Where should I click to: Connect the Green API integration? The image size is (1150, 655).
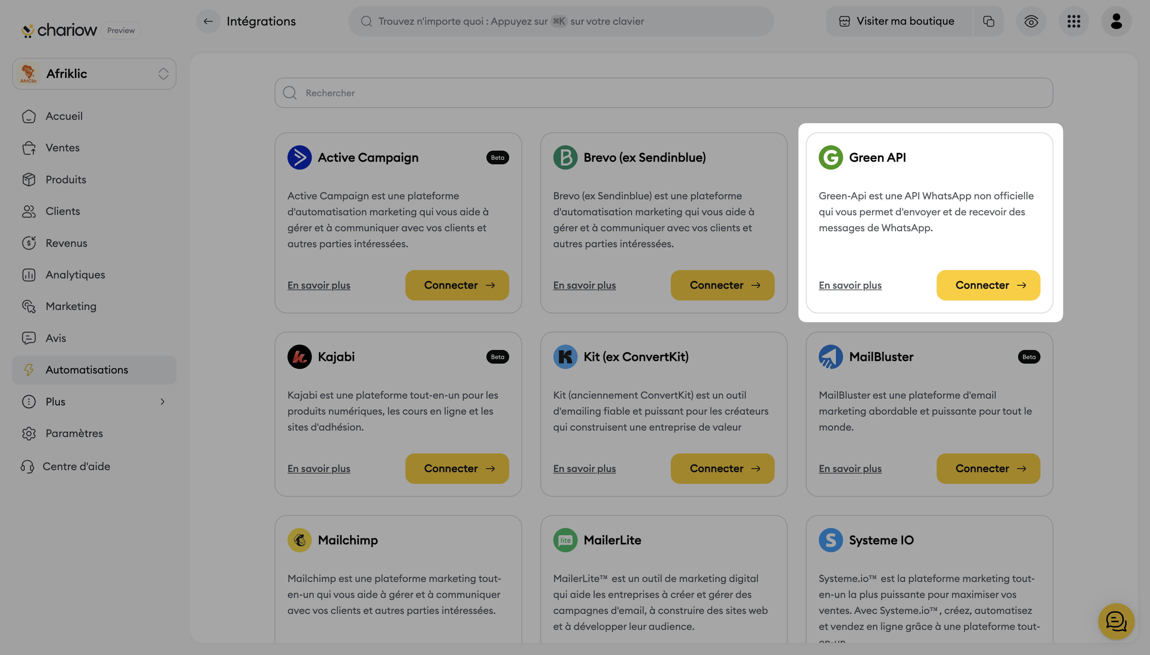click(988, 285)
